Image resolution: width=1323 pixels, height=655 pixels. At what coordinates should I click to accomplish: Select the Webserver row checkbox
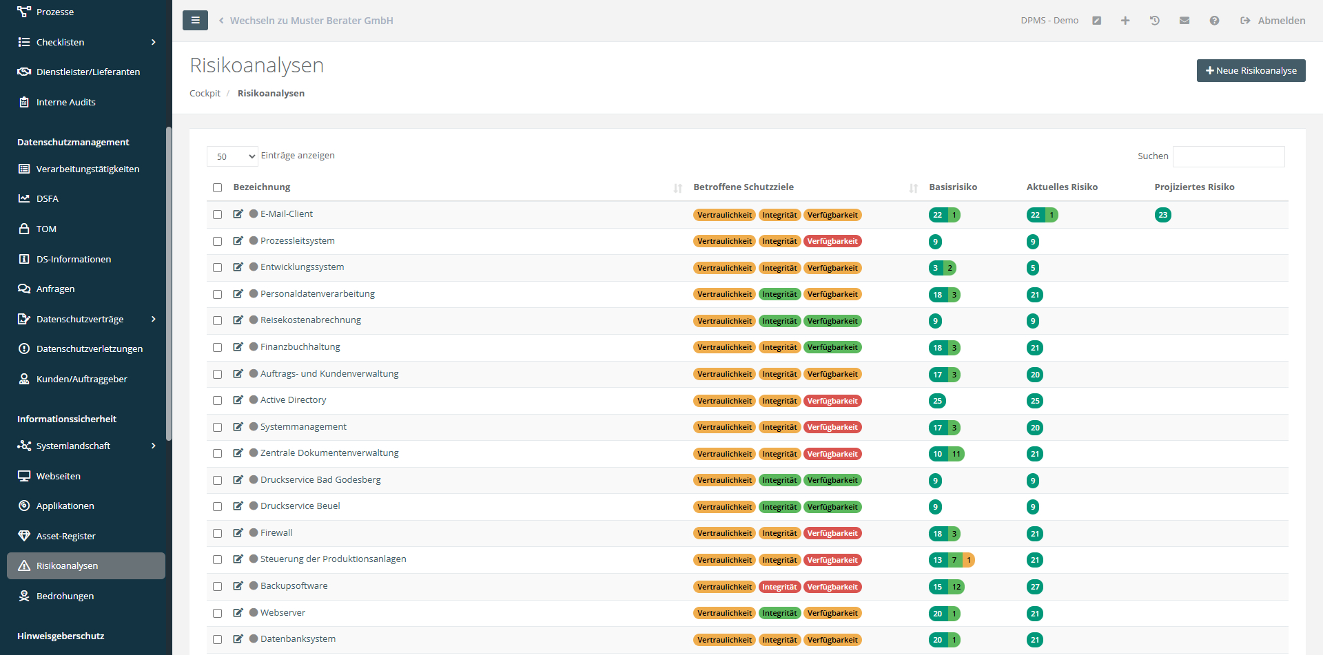pyautogui.click(x=218, y=613)
